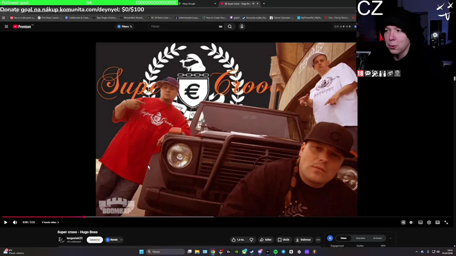Screen dimensions: 456x256
Task: Open the clock showing 19:41
Action: 447,252
